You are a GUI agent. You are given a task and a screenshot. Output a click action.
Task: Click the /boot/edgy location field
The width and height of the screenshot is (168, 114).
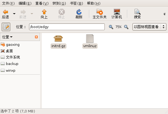click(67, 27)
